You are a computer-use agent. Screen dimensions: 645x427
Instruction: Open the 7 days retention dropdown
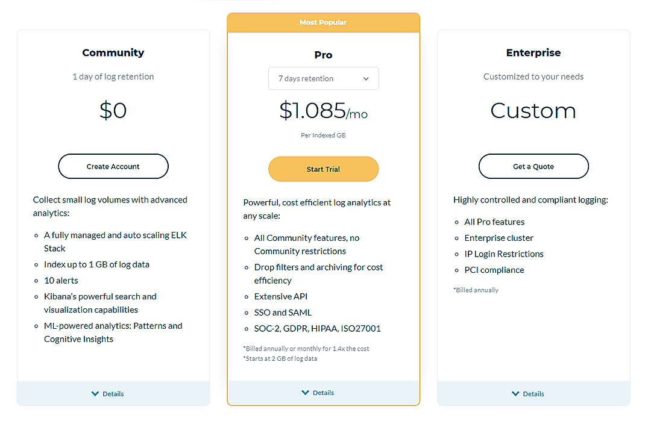coord(323,78)
